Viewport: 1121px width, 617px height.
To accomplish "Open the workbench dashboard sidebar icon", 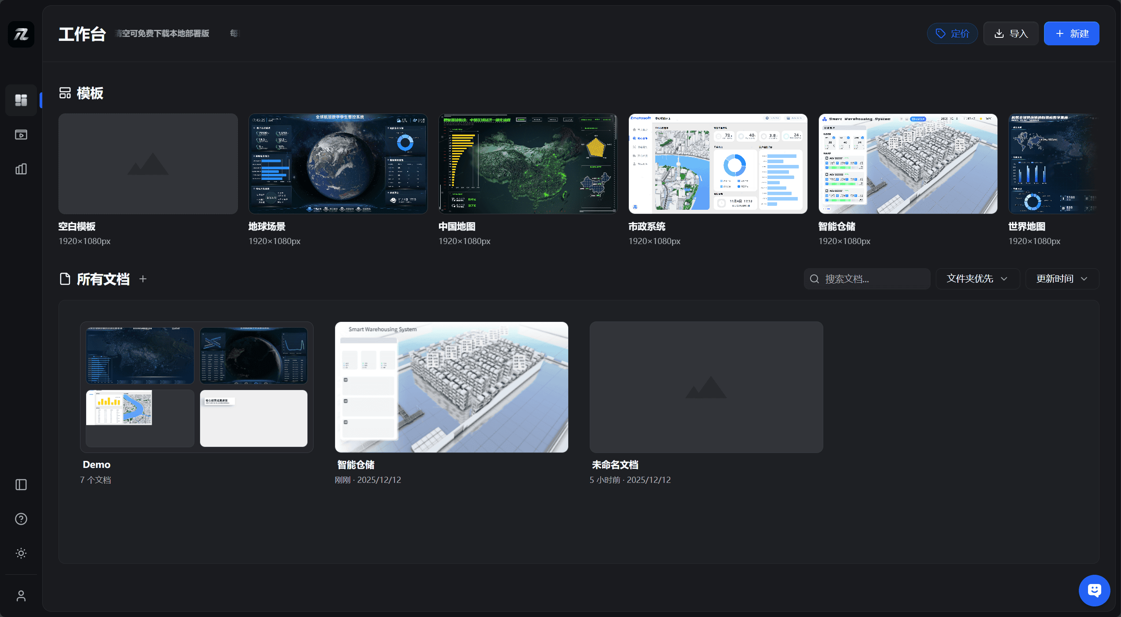I will (x=21, y=100).
